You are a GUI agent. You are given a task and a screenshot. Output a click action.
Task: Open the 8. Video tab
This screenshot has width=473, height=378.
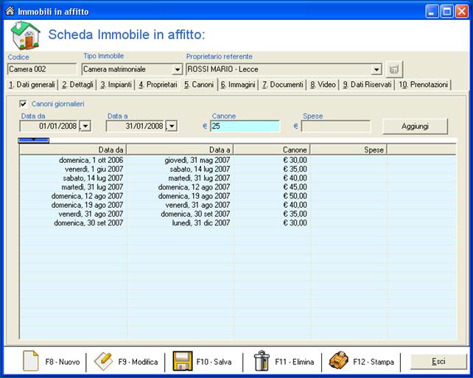tap(323, 85)
